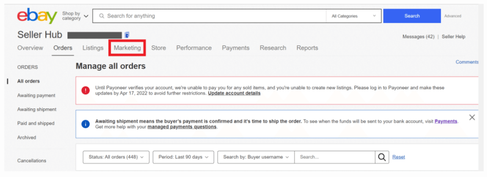Click the red alert icon in Payoneer notice
Screen dimensions: 487x177
(x=85, y=90)
